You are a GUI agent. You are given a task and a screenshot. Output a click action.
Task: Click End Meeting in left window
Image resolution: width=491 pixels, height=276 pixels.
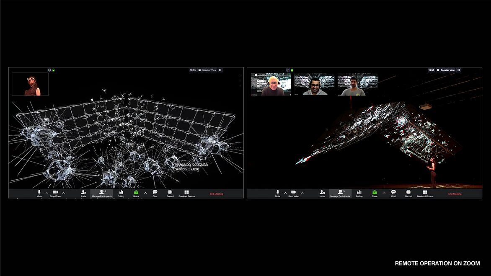[x=216, y=194]
